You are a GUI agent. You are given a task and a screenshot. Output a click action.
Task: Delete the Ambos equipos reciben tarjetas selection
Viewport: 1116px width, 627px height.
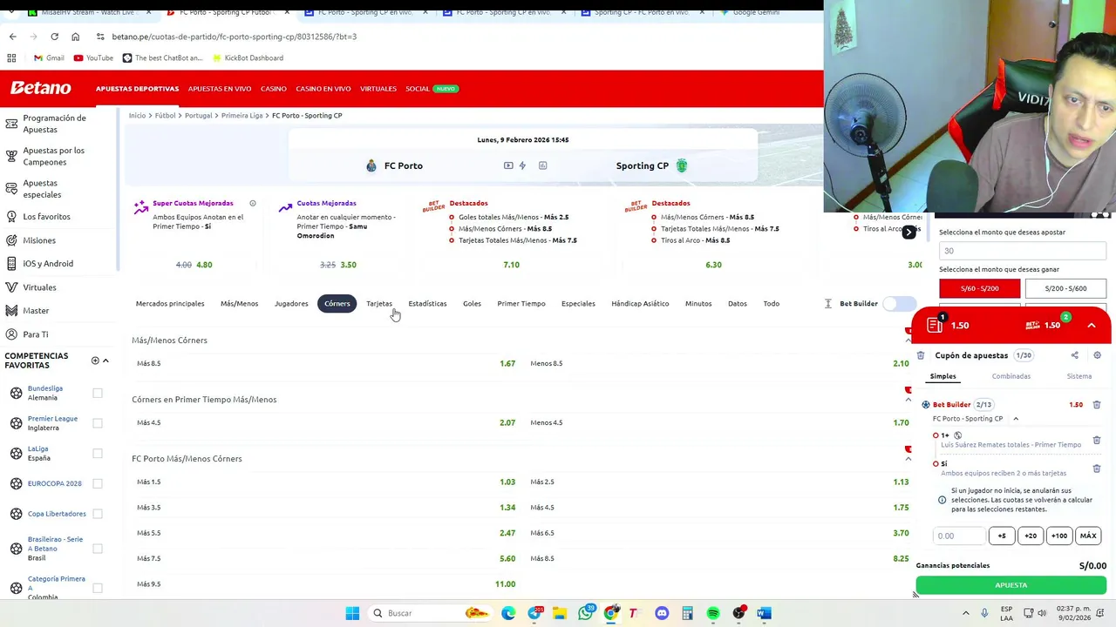click(x=1097, y=469)
